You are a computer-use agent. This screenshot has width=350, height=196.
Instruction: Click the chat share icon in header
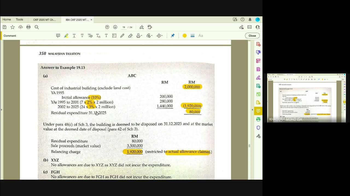point(235,19)
